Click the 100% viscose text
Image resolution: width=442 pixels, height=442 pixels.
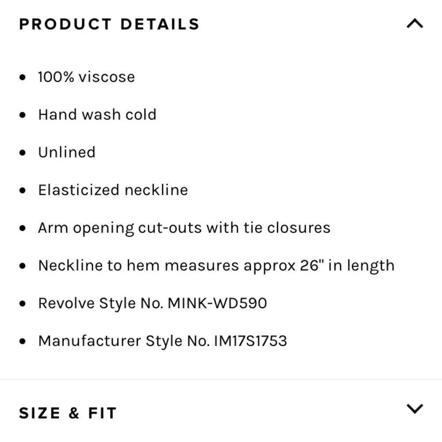click(x=86, y=77)
